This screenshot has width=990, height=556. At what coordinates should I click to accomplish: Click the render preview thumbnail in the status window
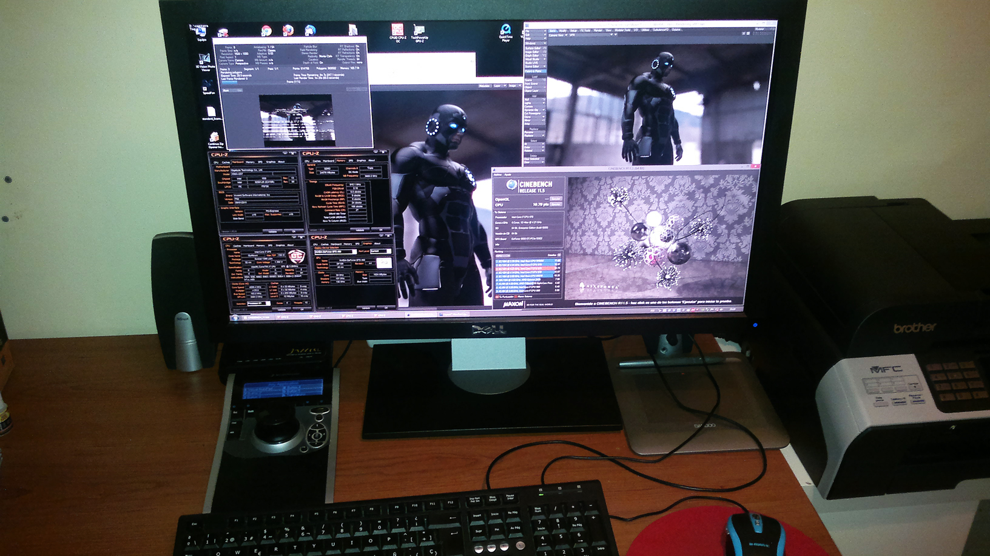(x=297, y=119)
